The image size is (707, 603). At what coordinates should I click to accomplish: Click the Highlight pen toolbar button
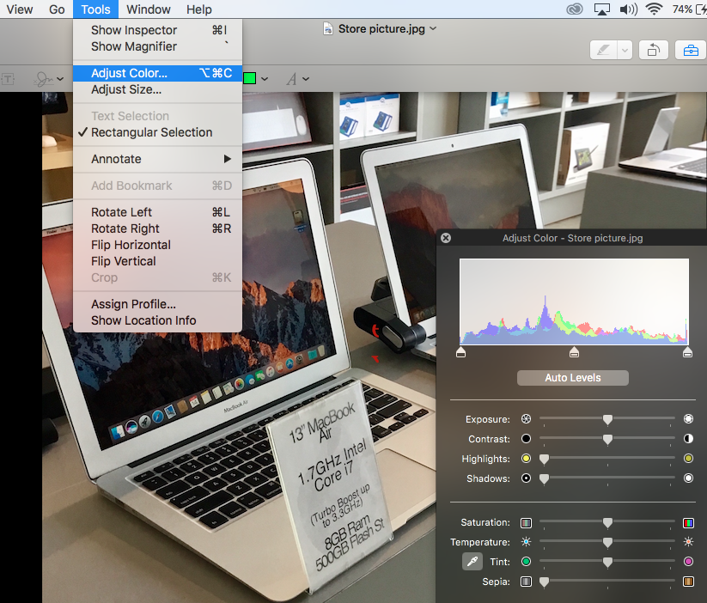604,50
